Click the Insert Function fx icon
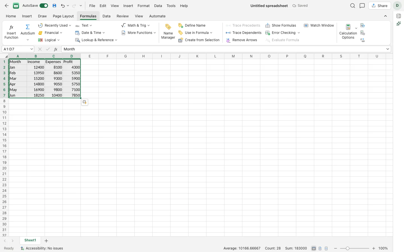Image resolution: width=404 pixels, height=252 pixels. tap(11, 27)
